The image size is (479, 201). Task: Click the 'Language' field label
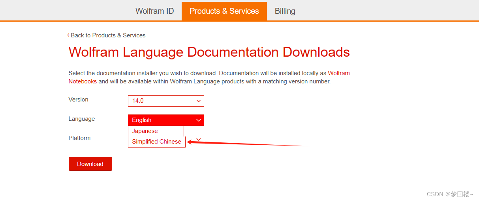(x=82, y=119)
